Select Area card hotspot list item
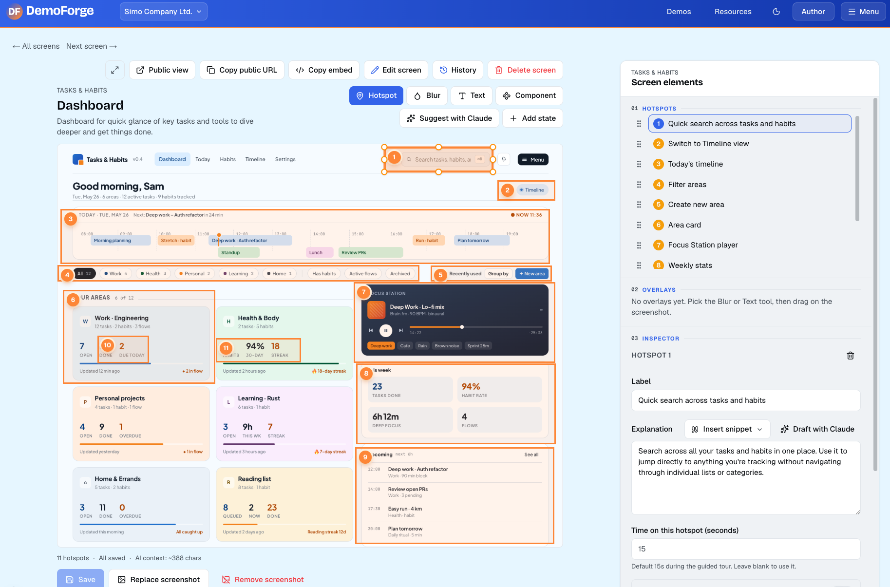 (x=750, y=225)
